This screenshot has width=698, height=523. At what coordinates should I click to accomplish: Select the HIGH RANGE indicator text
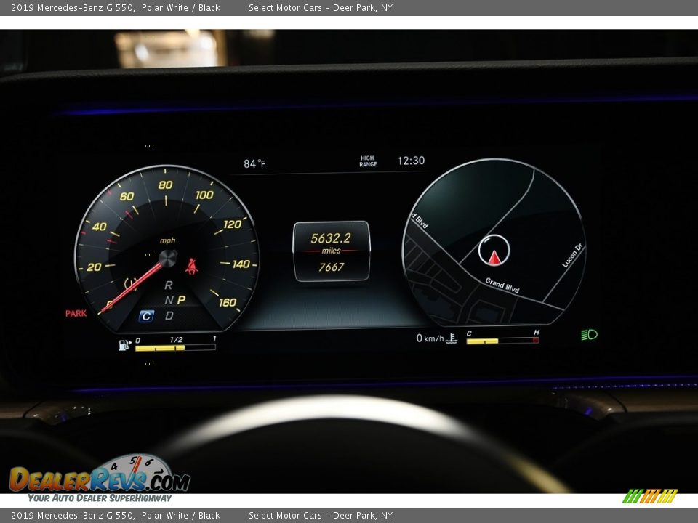pyautogui.click(x=368, y=161)
